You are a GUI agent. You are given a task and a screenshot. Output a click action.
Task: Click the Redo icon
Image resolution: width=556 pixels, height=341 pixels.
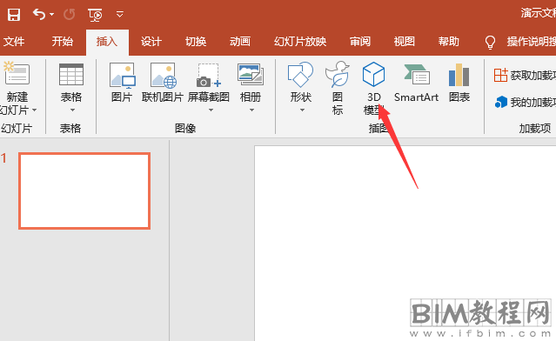point(69,15)
